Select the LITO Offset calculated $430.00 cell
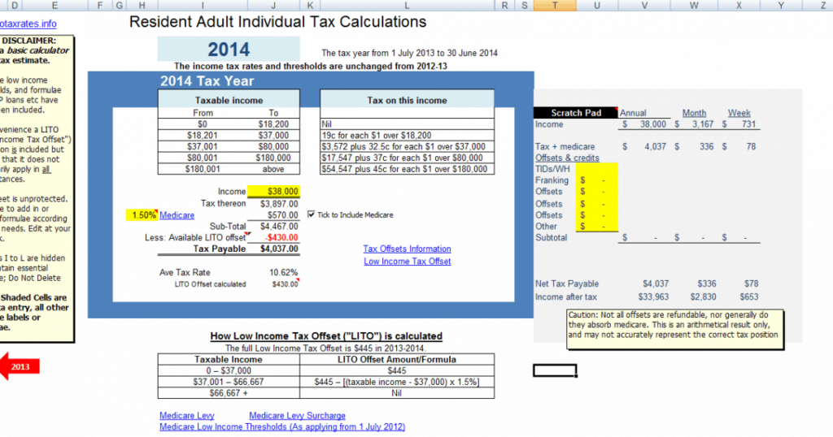Screen dimensions: 833x437 tap(273, 284)
